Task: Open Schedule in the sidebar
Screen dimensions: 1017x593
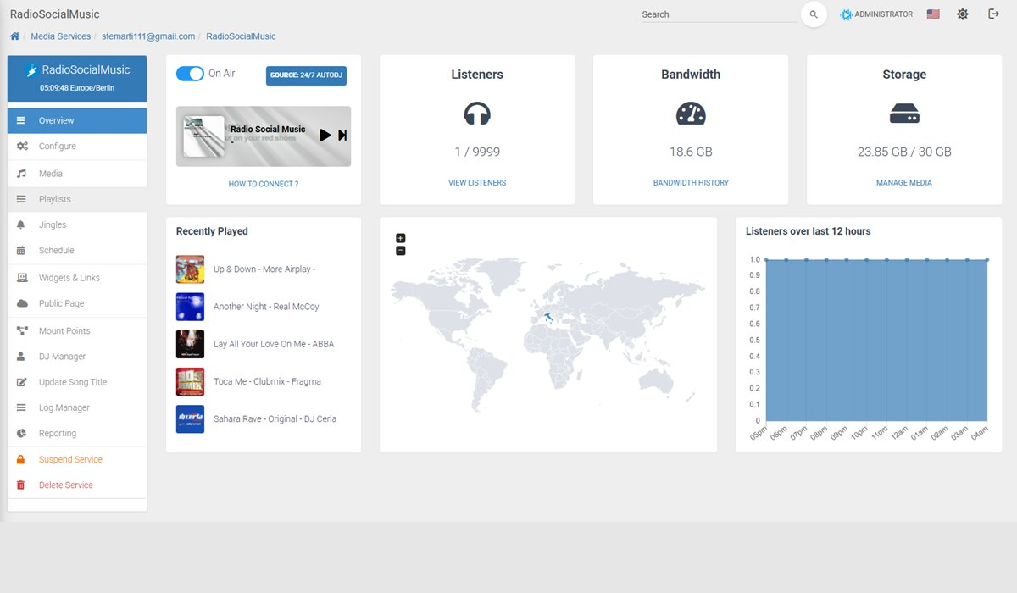Action: click(77, 251)
